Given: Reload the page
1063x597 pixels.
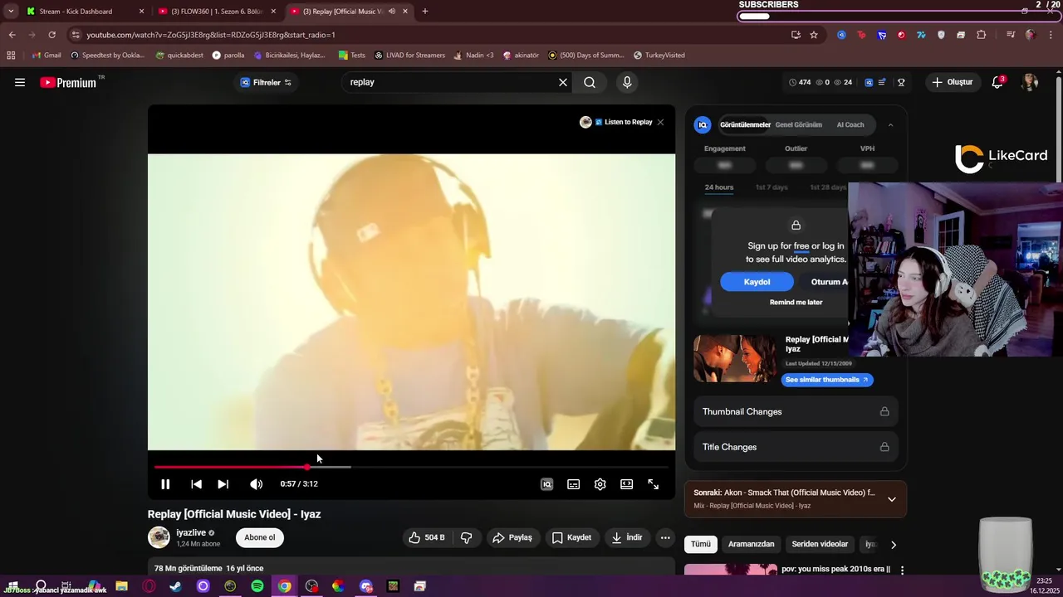Looking at the screenshot, I should click(x=51, y=35).
